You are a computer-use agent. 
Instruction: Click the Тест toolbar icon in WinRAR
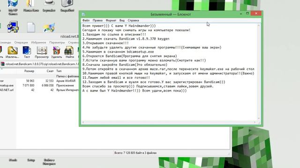coord(27,52)
